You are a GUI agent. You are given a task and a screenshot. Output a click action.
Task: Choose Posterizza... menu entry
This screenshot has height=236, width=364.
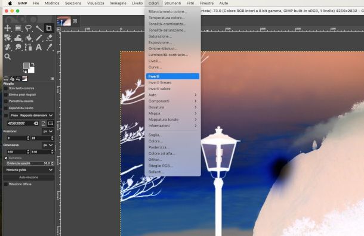pos(172,147)
